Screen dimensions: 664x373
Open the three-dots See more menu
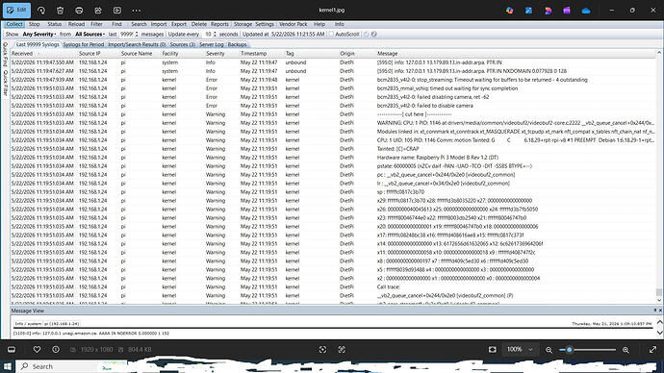coord(137,11)
